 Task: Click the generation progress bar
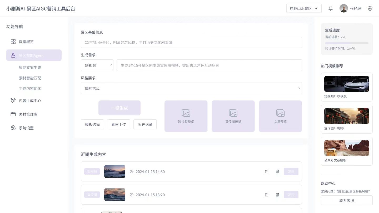(347, 43)
